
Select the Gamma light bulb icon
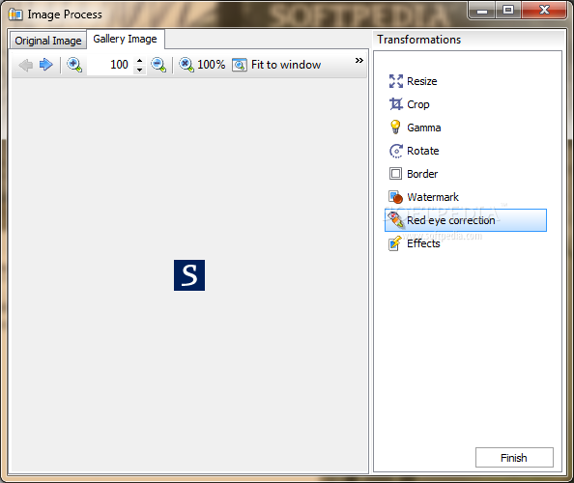(x=395, y=128)
